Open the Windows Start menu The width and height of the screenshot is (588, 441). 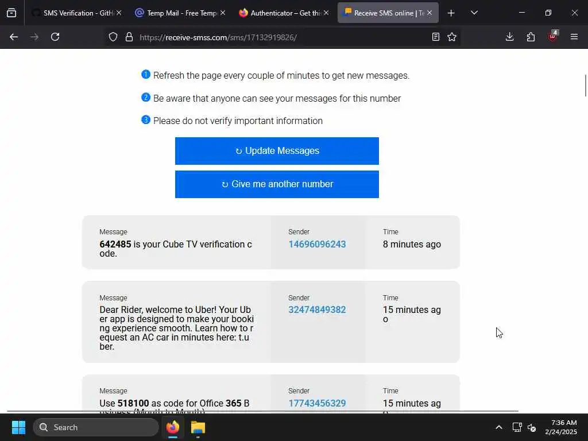pos(18,427)
